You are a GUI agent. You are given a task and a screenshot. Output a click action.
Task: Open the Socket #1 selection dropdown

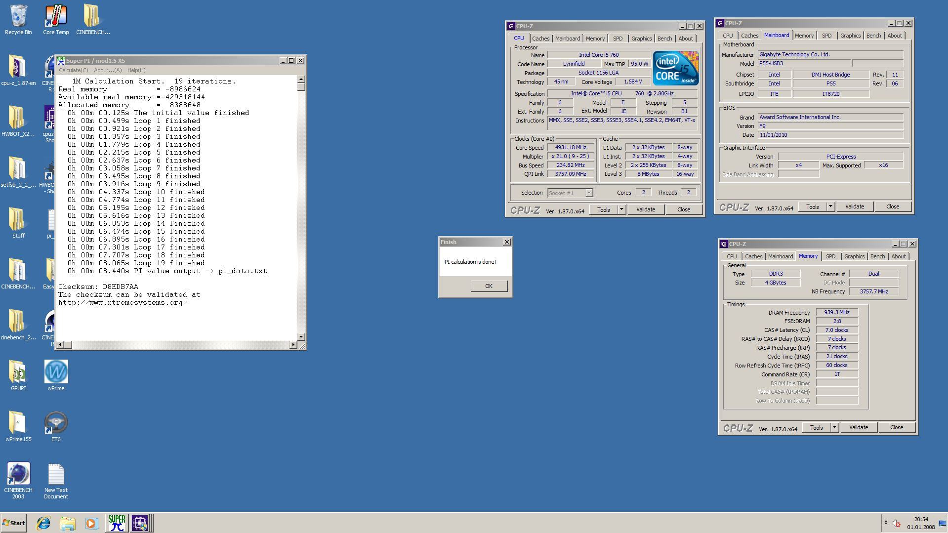pyautogui.click(x=588, y=193)
